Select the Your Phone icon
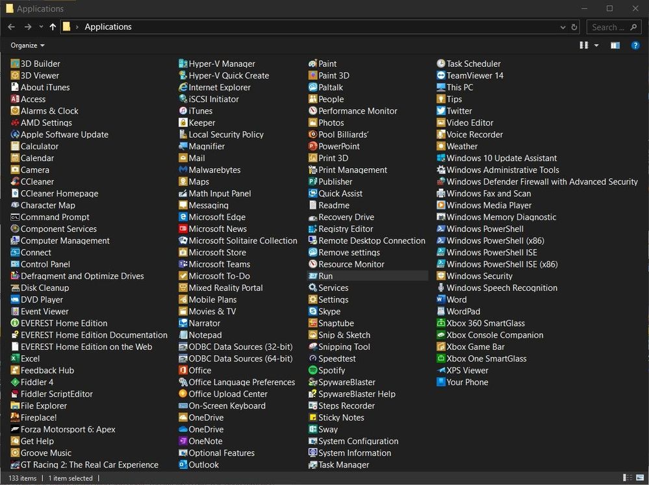Screen dimensions: 649x485 tap(441, 382)
